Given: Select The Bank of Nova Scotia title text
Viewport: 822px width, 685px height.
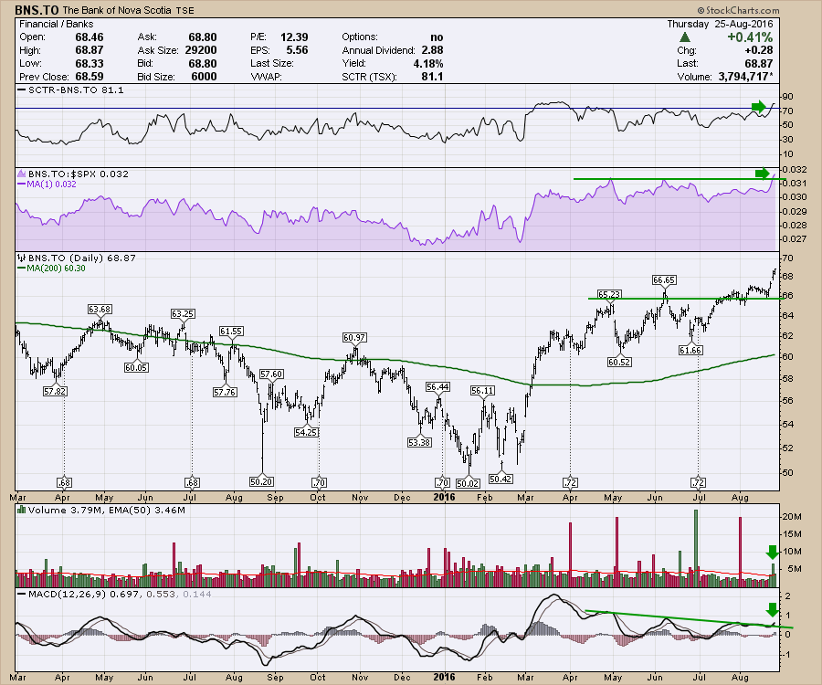Looking at the screenshot, I should tap(118, 10).
